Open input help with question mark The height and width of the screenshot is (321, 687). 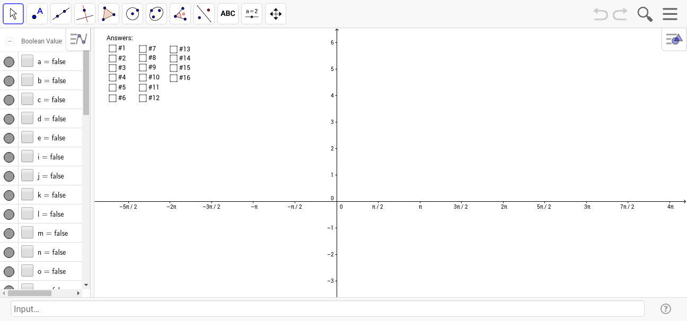666,309
